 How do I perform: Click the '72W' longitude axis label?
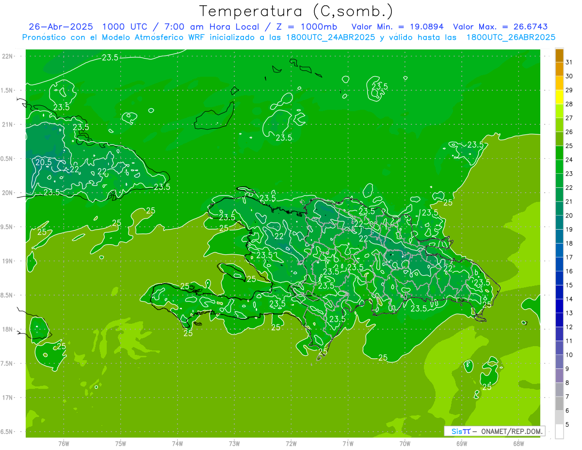pyautogui.click(x=291, y=443)
